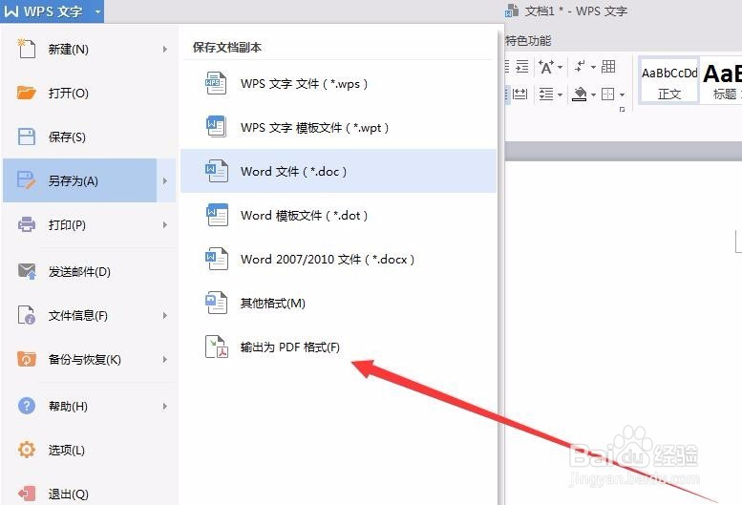Select the 另存为(A) menu entry

[x=80, y=180]
